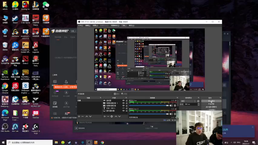Lock the 显示器采集 source
The width and height of the screenshot is (258, 145).
point(126,111)
